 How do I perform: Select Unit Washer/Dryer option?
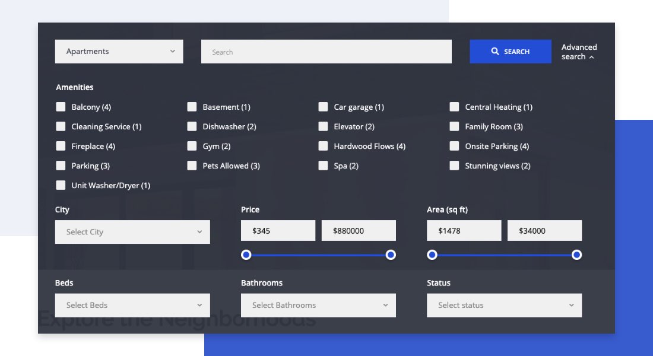pos(61,185)
